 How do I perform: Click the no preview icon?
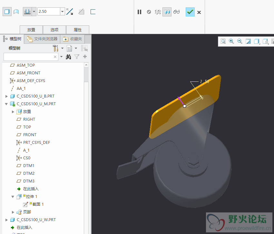pos(149,12)
